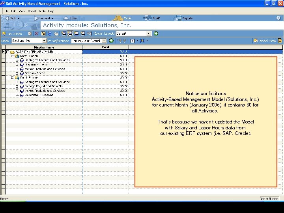Click the Manage Payroll and Benefits activity icon

[22, 86]
